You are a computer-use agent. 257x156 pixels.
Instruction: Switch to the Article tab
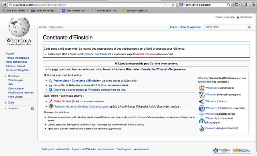43,27
